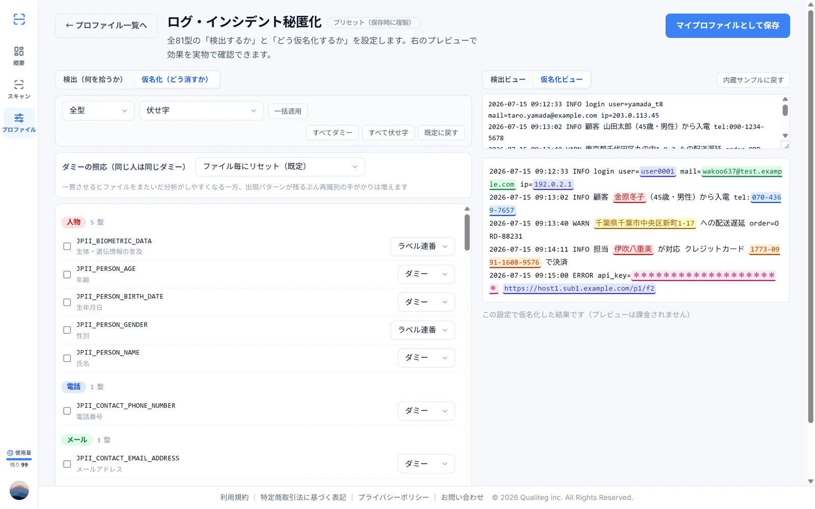Image resolution: width=815 pixels, height=509 pixels.
Task: Click すべて伏せ字 button
Action: click(x=389, y=132)
